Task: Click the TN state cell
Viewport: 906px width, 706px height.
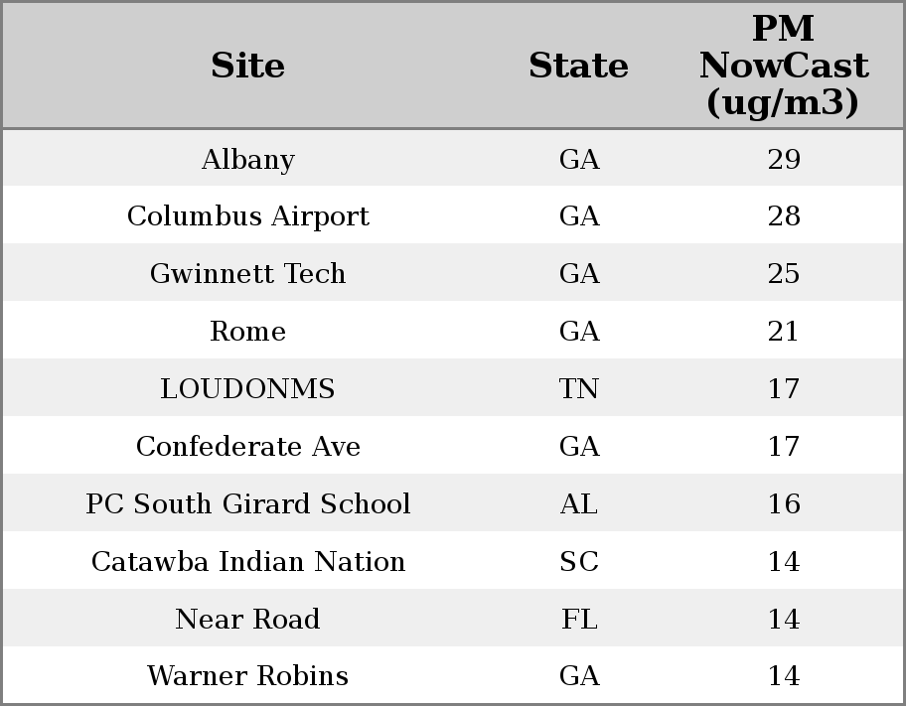Action: coord(579,389)
